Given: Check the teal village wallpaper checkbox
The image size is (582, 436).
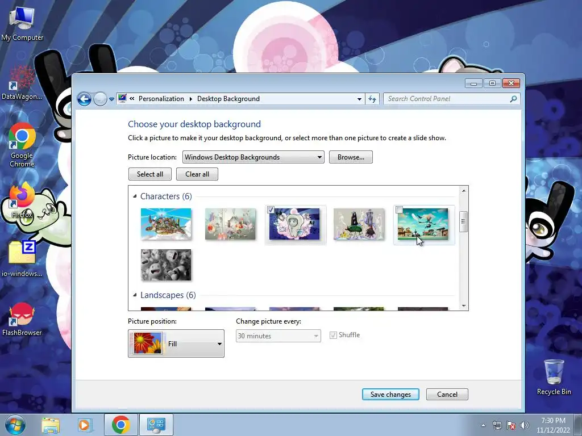Looking at the screenshot, I should point(400,210).
